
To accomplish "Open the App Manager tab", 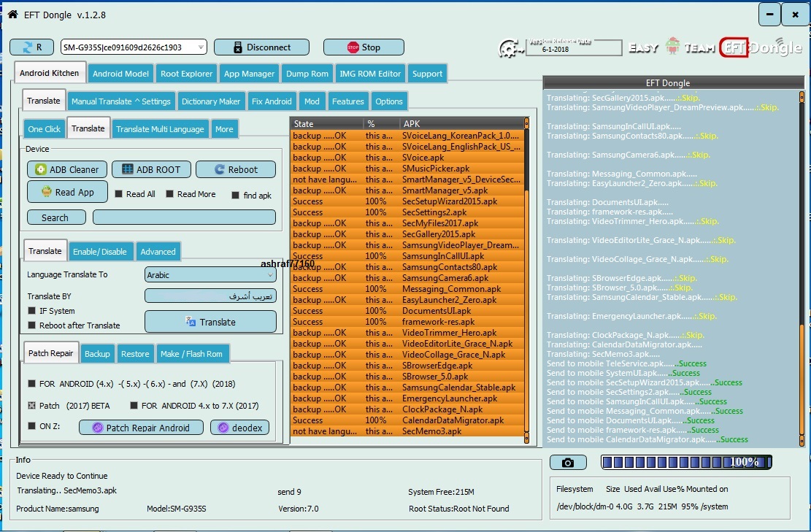I will [250, 74].
